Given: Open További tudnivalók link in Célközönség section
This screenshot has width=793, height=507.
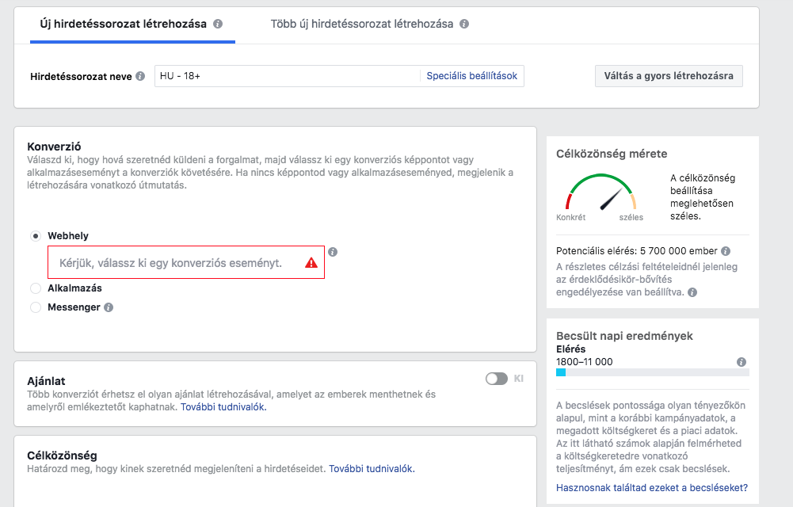Looking at the screenshot, I should pos(372,469).
